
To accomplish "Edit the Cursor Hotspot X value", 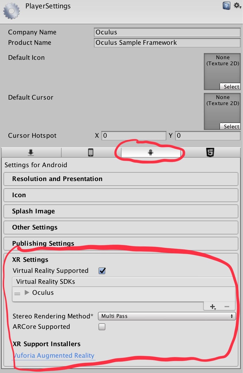I will [134, 136].
